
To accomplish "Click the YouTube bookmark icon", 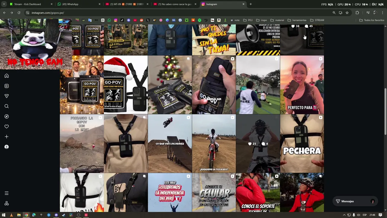I will [135, 20].
